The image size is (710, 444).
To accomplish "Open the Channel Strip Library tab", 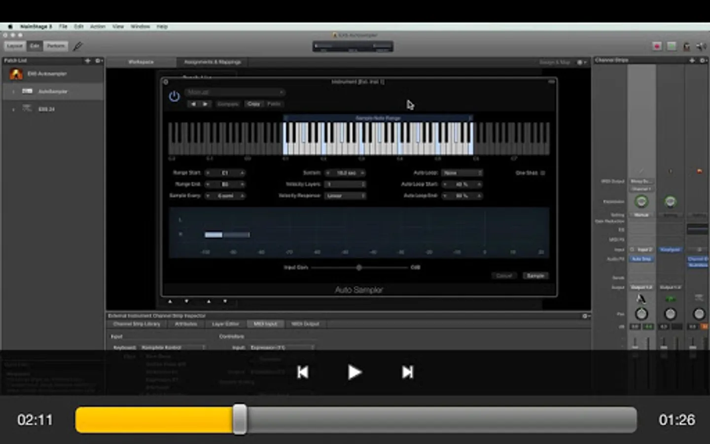I will click(x=137, y=324).
